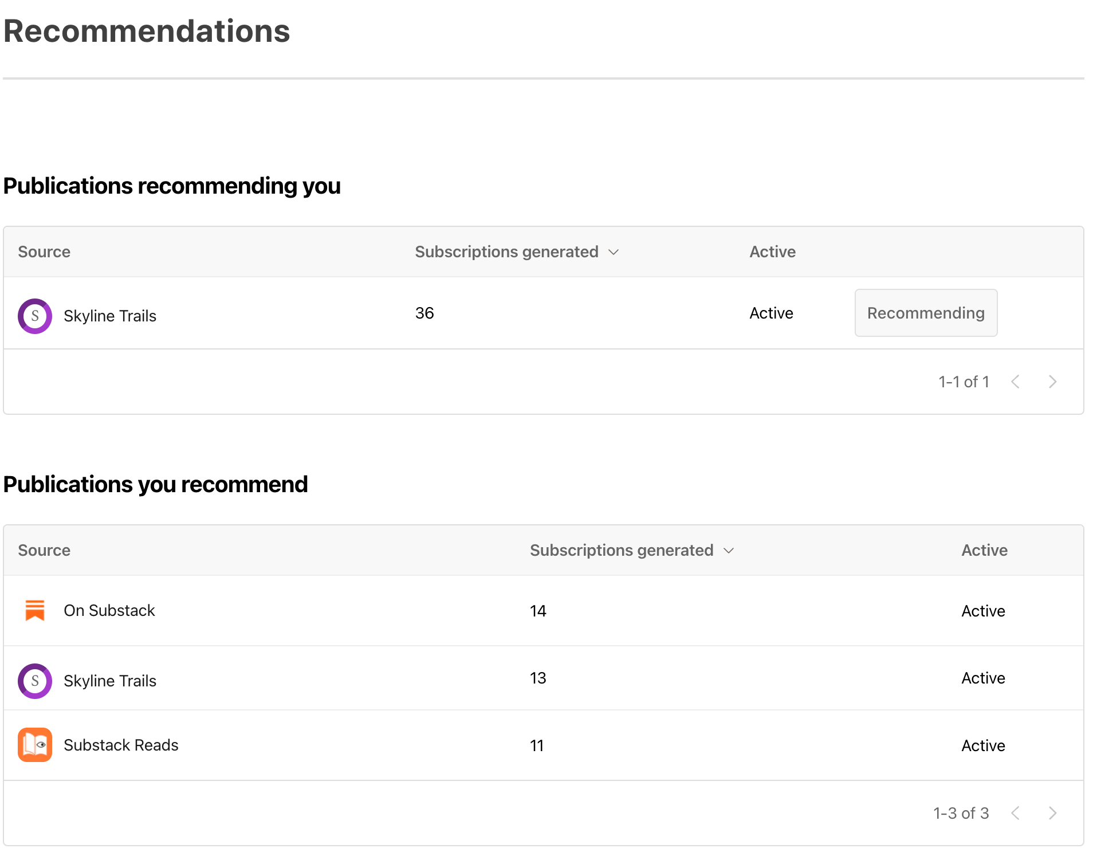Select the Active column header in bottom table
This screenshot has height=864, width=1093.
984,550
